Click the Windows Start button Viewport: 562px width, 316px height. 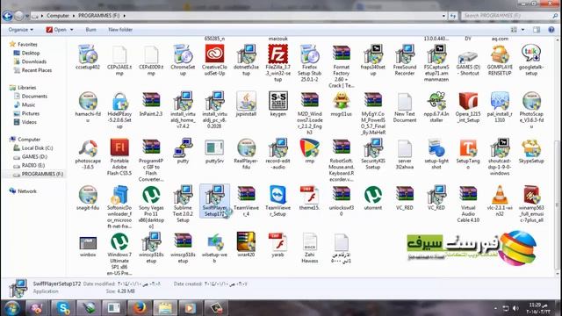[12, 308]
